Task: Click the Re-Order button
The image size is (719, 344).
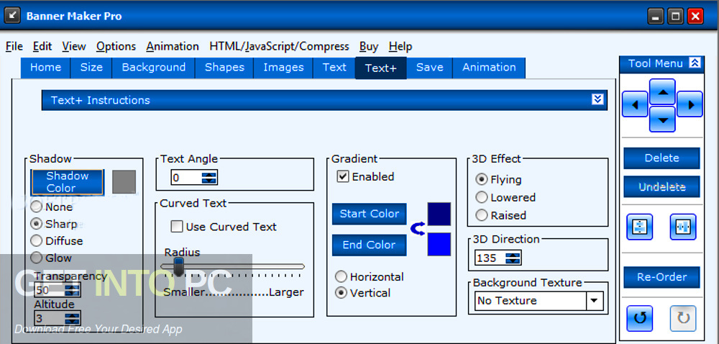Action: tap(661, 277)
